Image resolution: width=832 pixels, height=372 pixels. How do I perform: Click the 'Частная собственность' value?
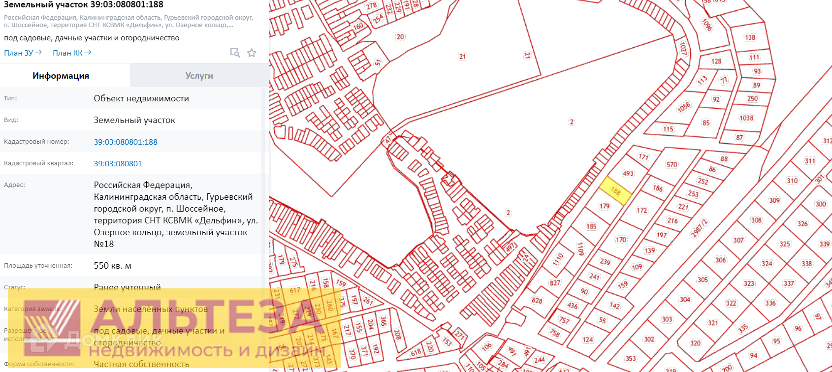[141, 364]
